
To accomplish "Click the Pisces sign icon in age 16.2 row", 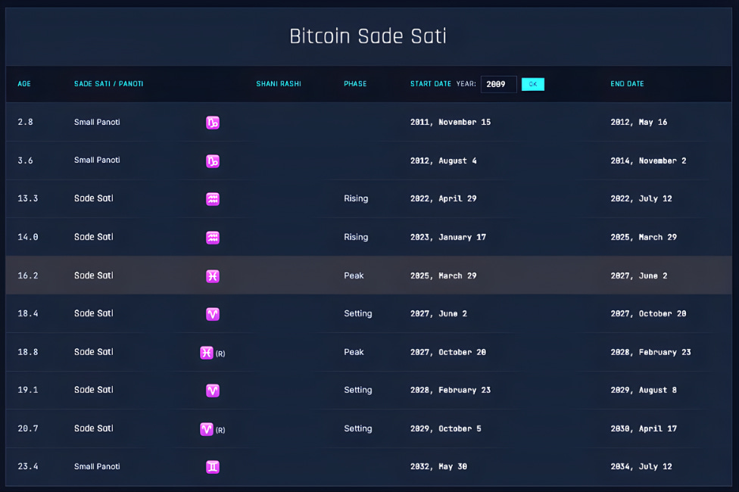I will coord(213,276).
